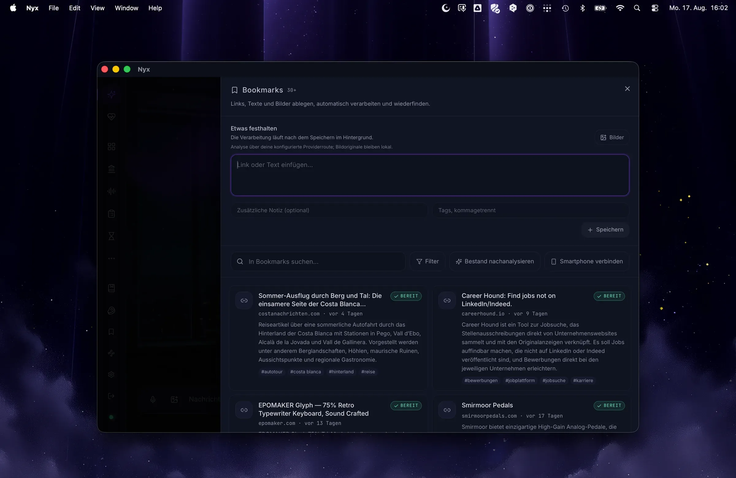Click the BEREIT badge on the Sommer-Ausflug card
This screenshot has width=736, height=478.
(406, 296)
